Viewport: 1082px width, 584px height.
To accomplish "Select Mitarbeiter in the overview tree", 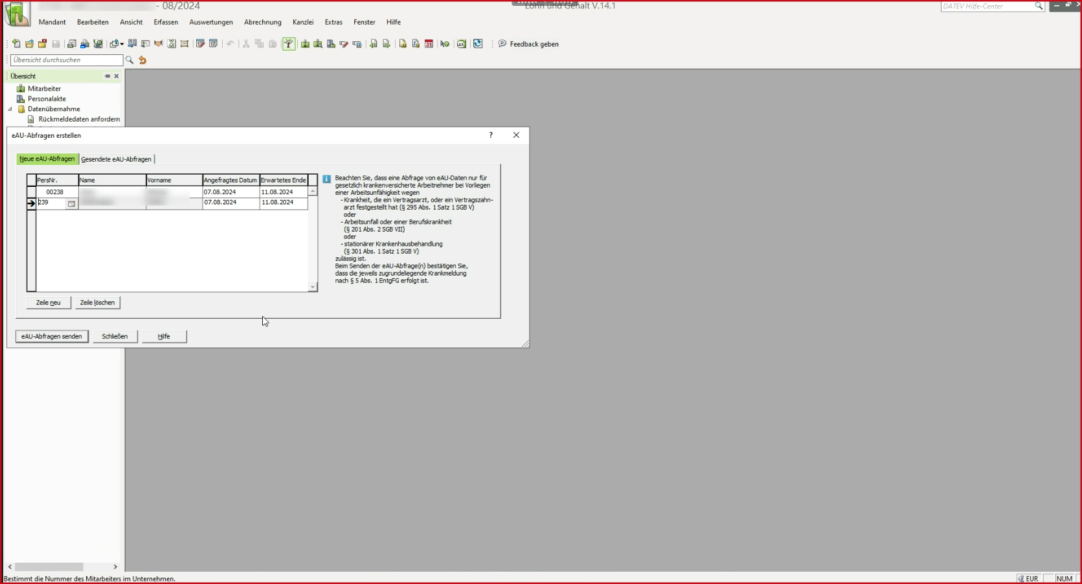I will (44, 89).
